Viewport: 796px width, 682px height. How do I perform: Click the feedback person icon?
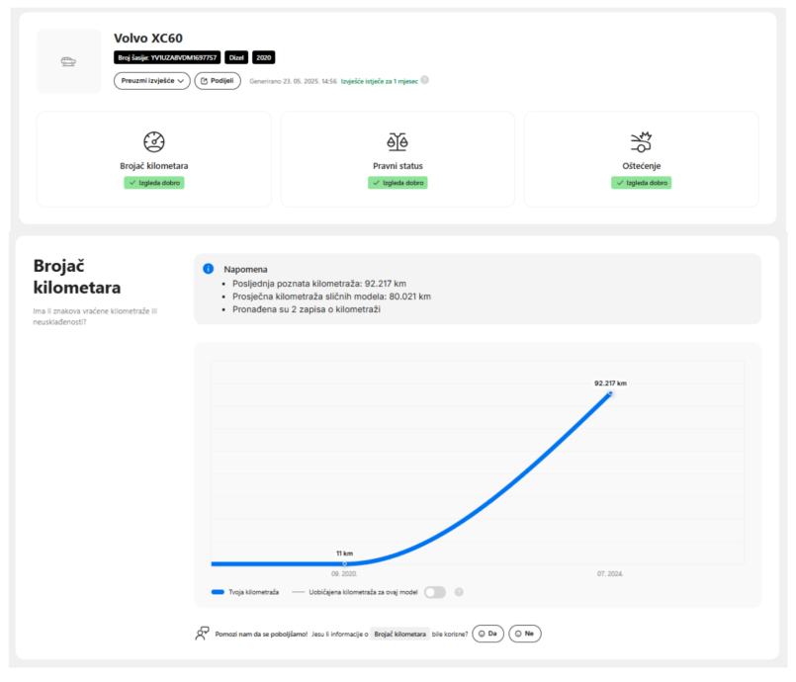click(202, 633)
